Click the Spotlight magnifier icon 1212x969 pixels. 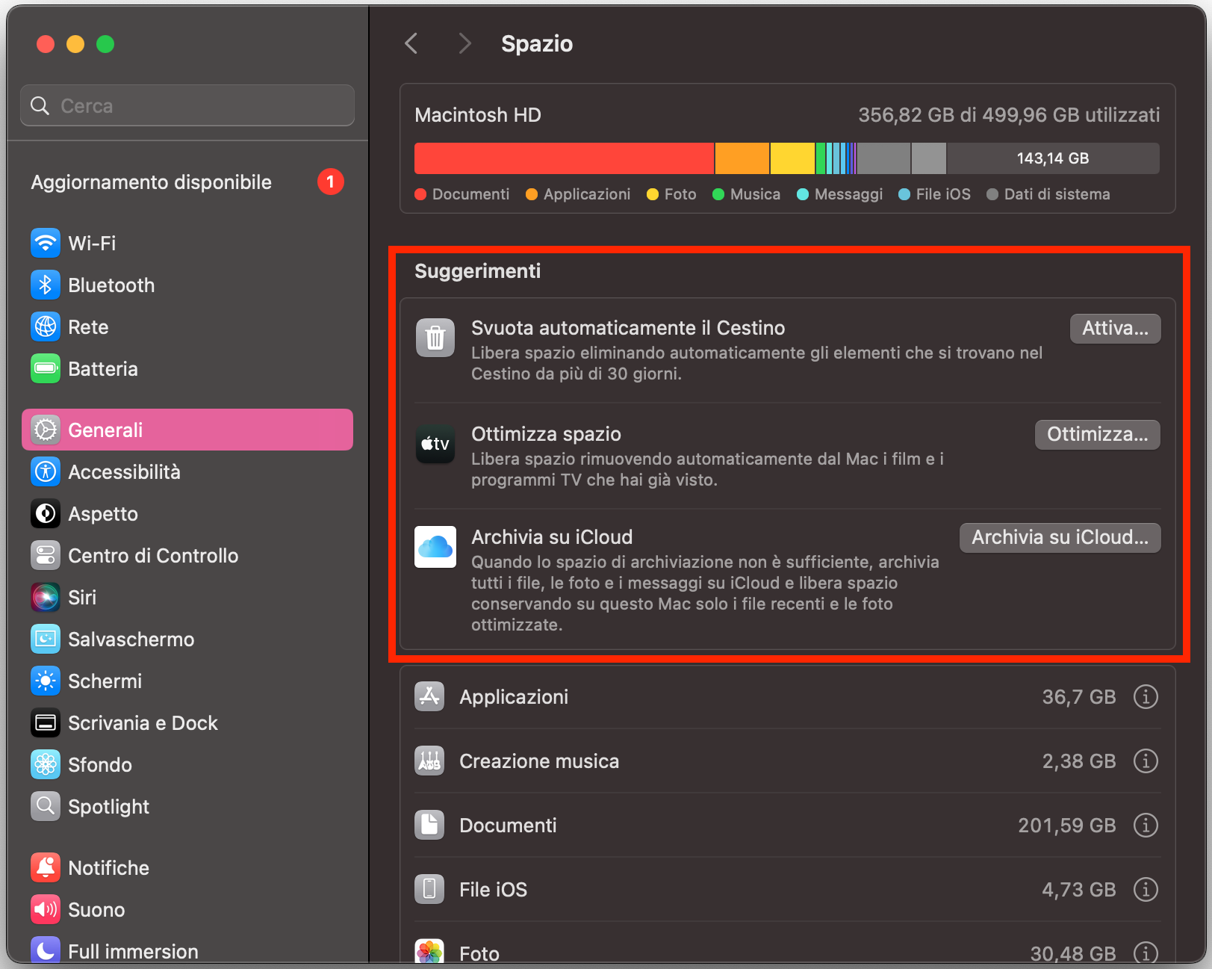[46, 806]
